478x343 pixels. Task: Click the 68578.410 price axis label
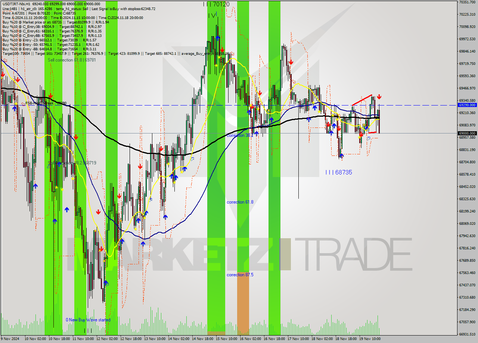tap(467, 174)
